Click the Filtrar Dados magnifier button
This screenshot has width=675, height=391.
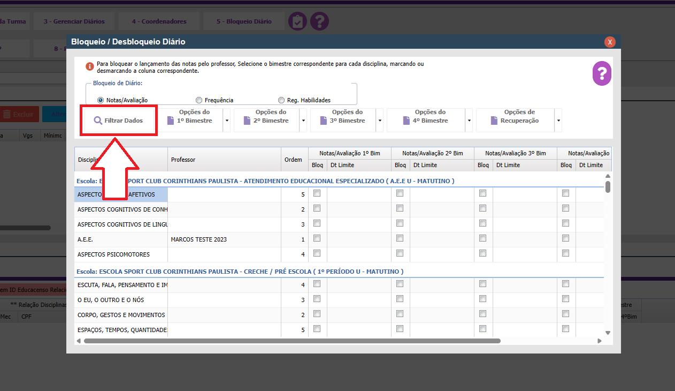[x=119, y=121]
